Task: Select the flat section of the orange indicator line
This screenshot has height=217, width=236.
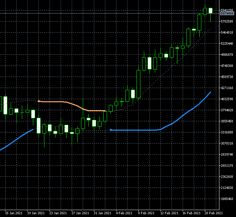Action: pyautogui.click(x=55, y=102)
